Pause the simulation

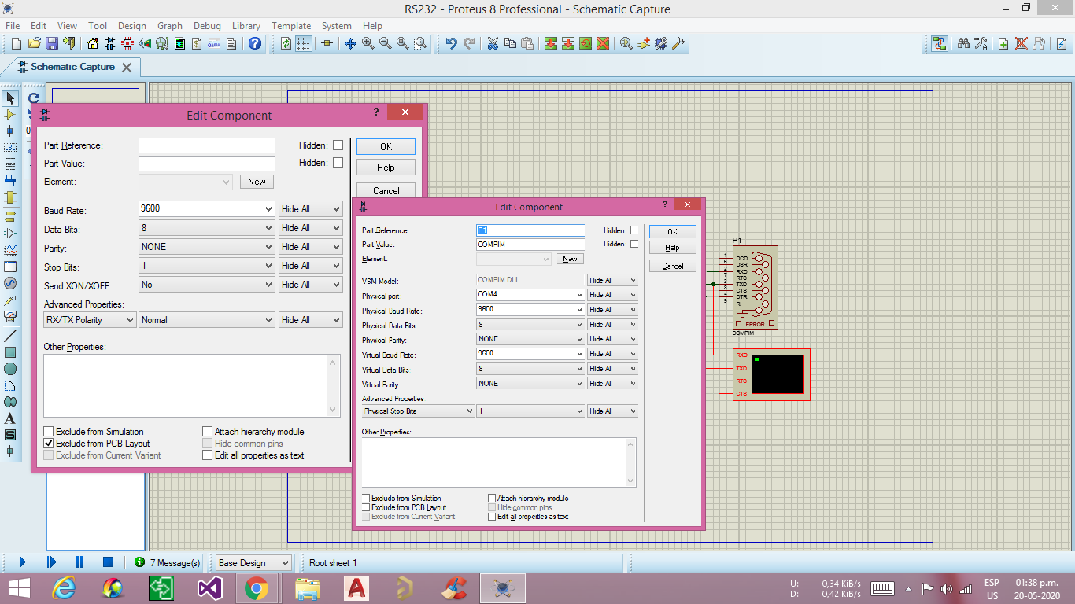coord(79,562)
